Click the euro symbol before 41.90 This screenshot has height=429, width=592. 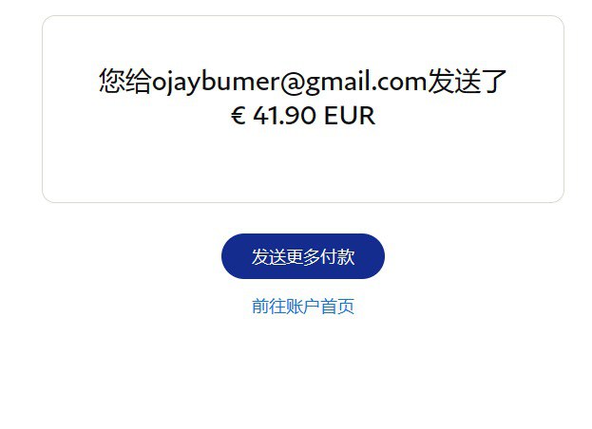(x=239, y=116)
